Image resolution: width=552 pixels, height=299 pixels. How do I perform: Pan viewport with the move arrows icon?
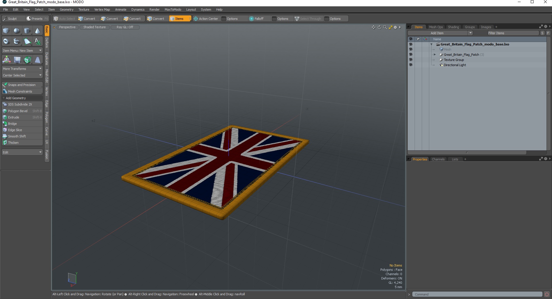click(x=373, y=27)
